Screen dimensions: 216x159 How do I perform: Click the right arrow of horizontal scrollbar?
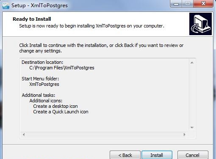click(184, 134)
